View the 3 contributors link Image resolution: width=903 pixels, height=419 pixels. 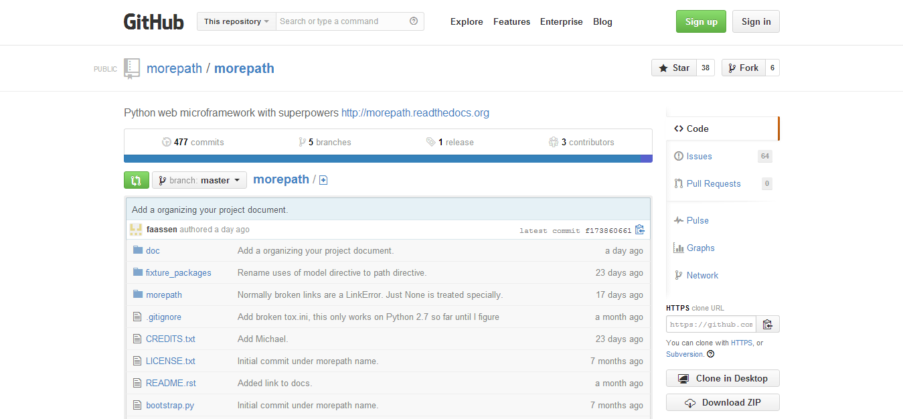(581, 142)
